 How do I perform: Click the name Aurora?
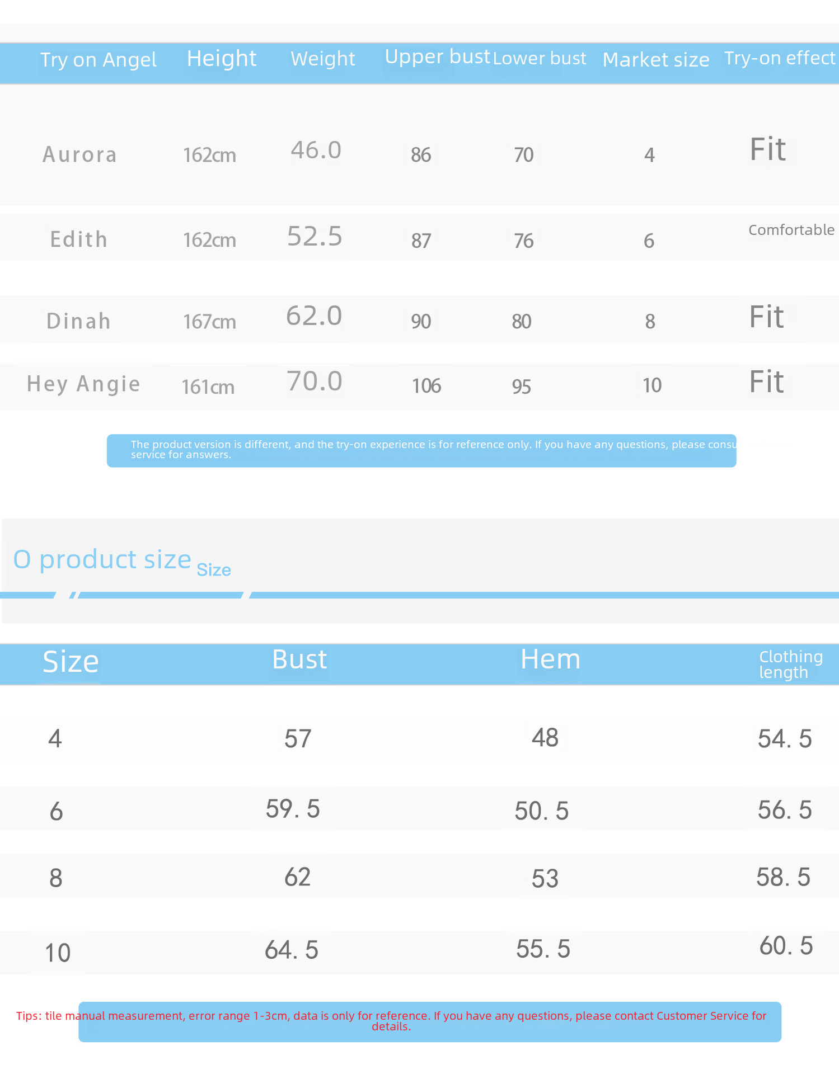point(80,154)
